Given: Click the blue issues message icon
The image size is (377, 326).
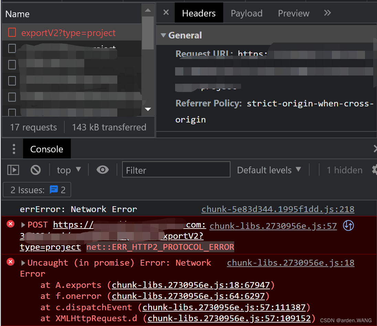Looking at the screenshot, I should 54,190.
